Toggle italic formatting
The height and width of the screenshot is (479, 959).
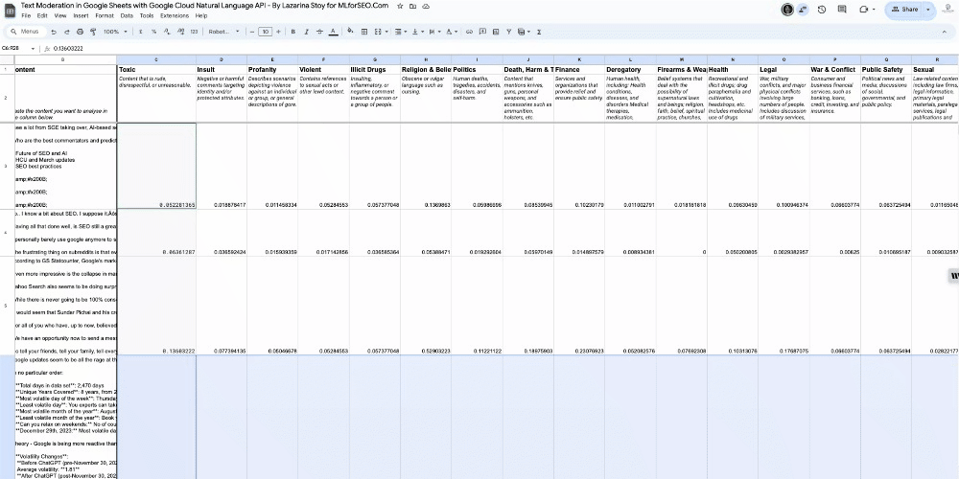coord(307,32)
